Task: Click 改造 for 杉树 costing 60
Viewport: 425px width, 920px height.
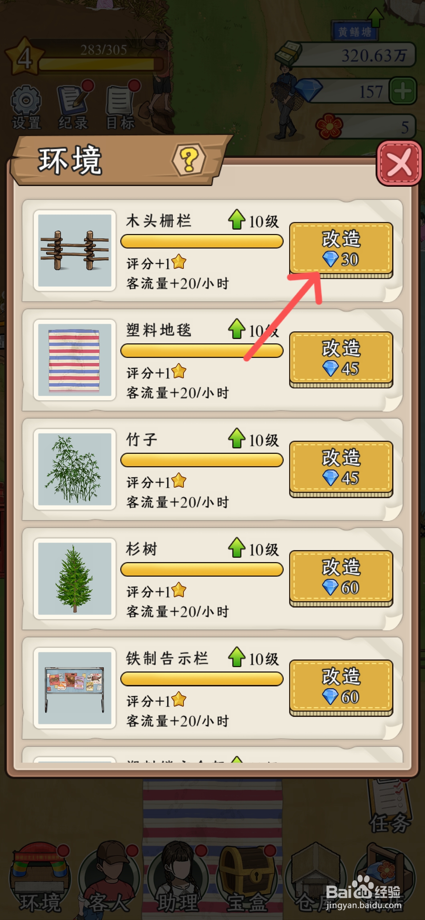Action: point(341,578)
